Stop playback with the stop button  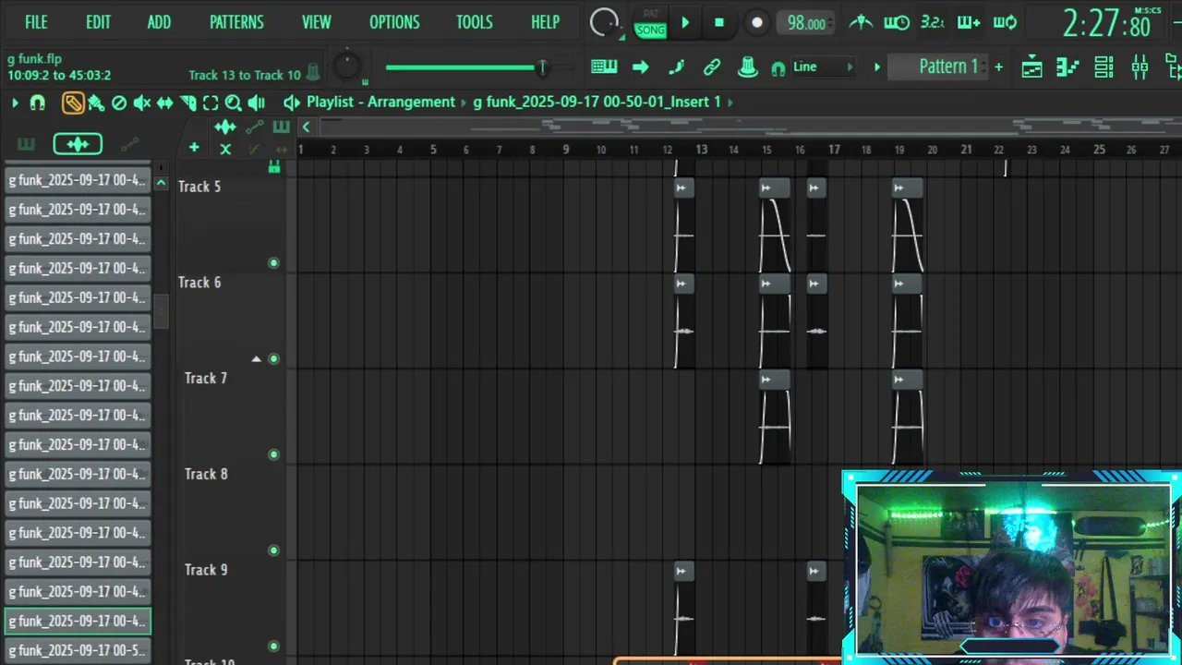719,23
